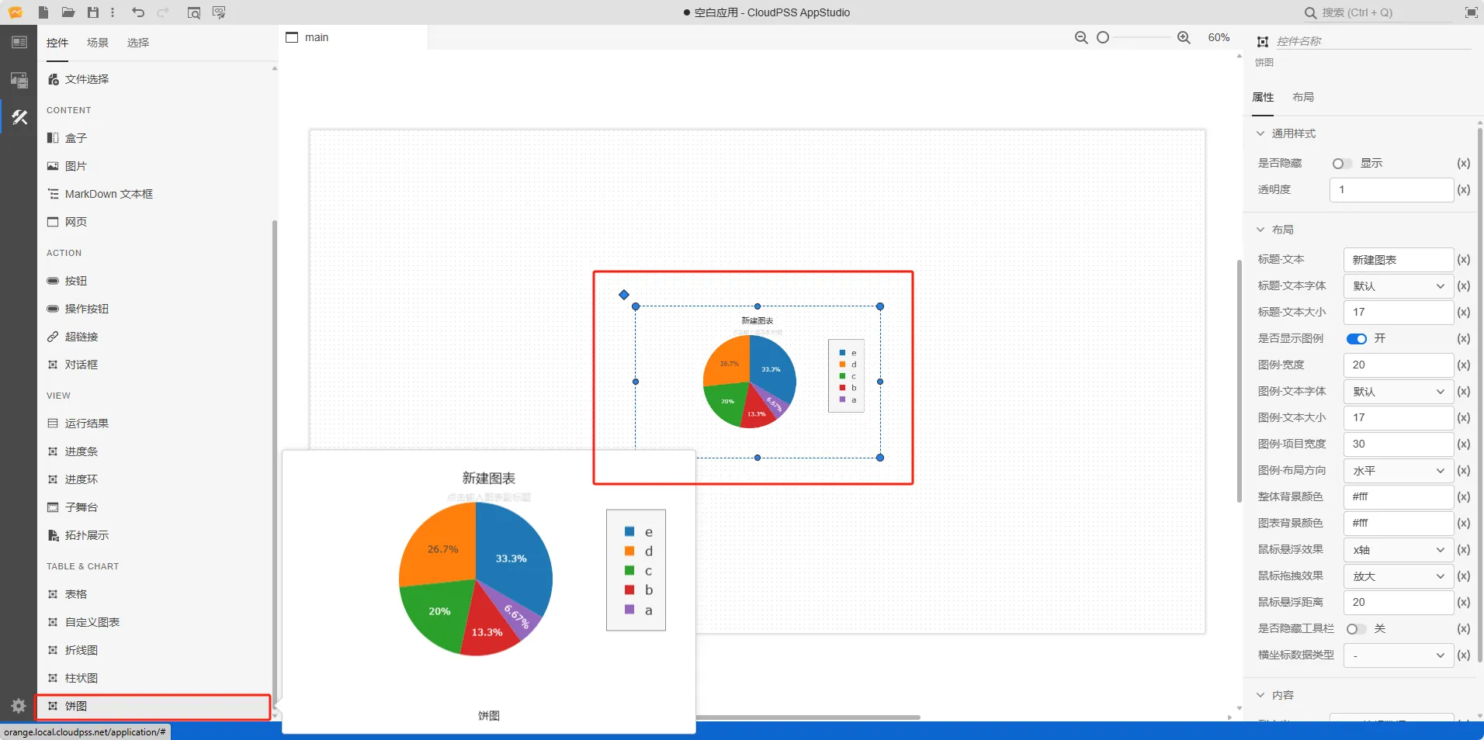Open the 鼠标拖拽效果 dropdown
Screen dimensions: 1484x740
(x=1399, y=576)
